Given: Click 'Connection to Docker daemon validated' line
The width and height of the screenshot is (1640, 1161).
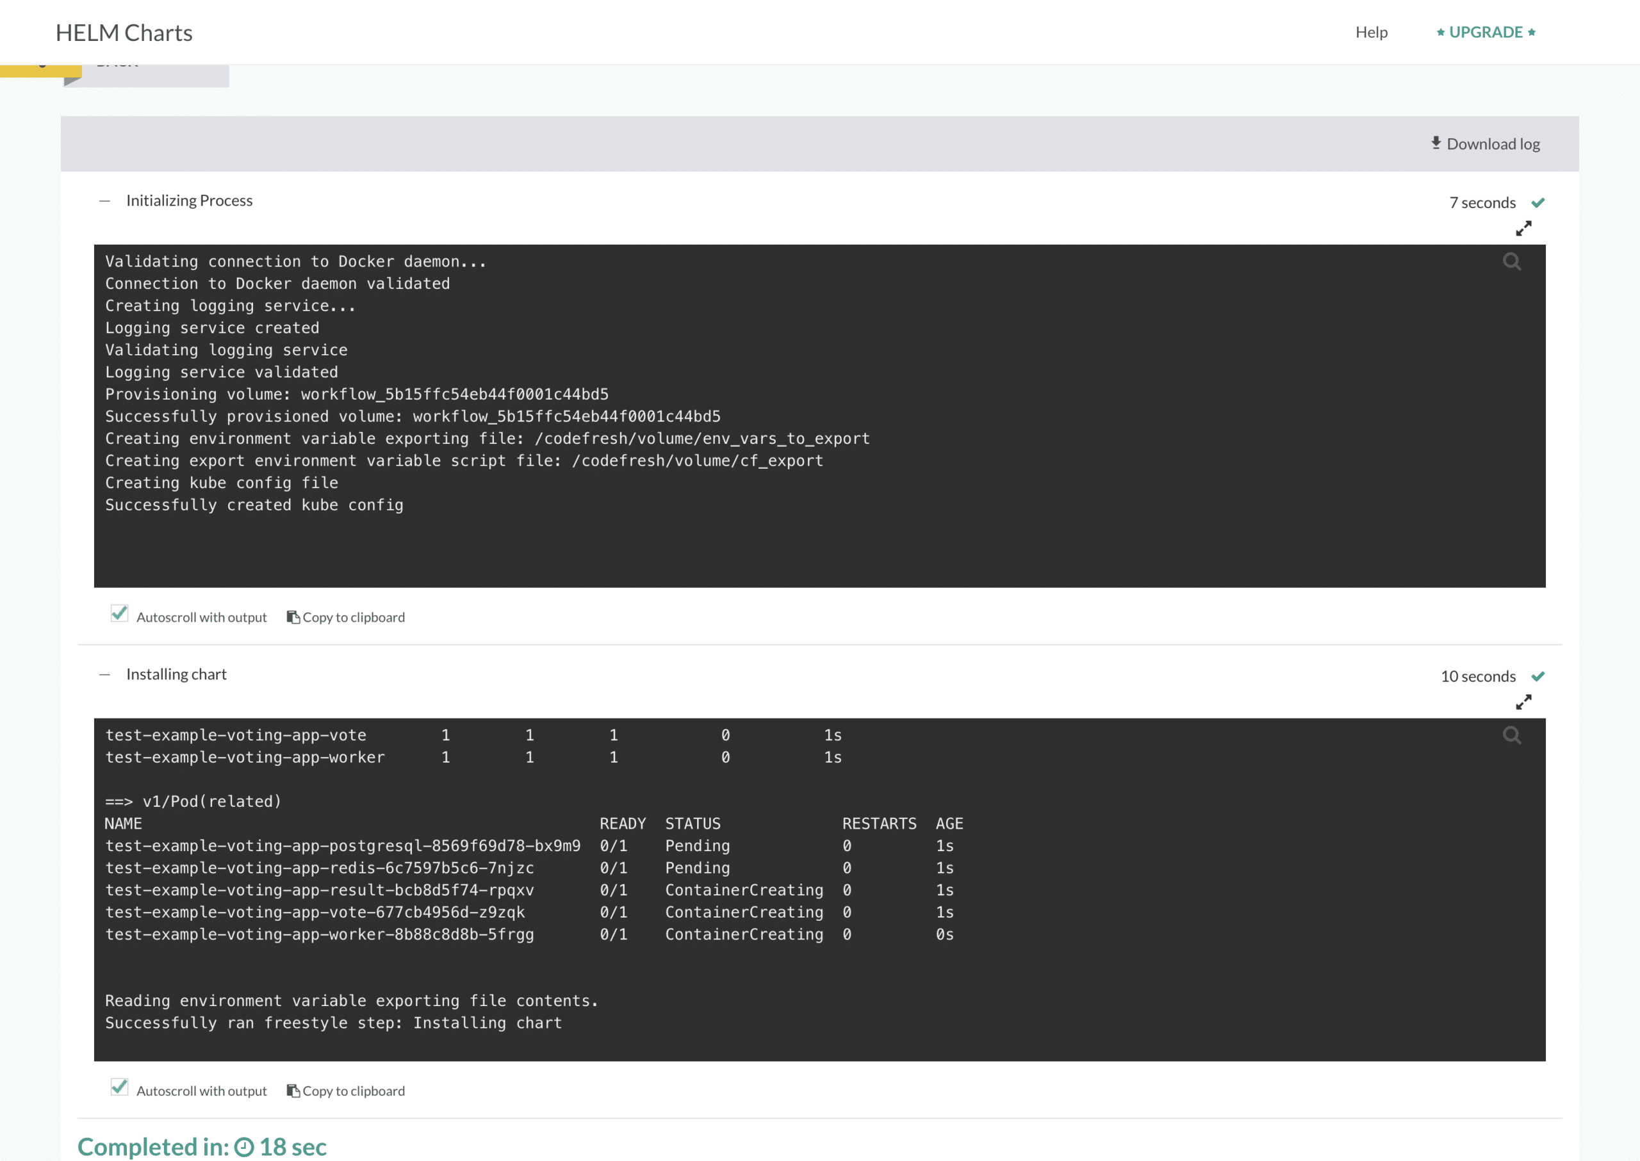Looking at the screenshot, I should point(277,284).
